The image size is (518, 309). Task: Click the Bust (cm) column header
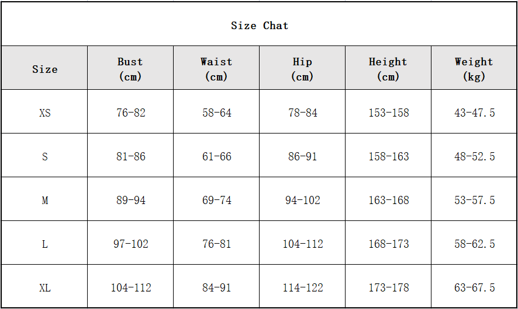130,69
